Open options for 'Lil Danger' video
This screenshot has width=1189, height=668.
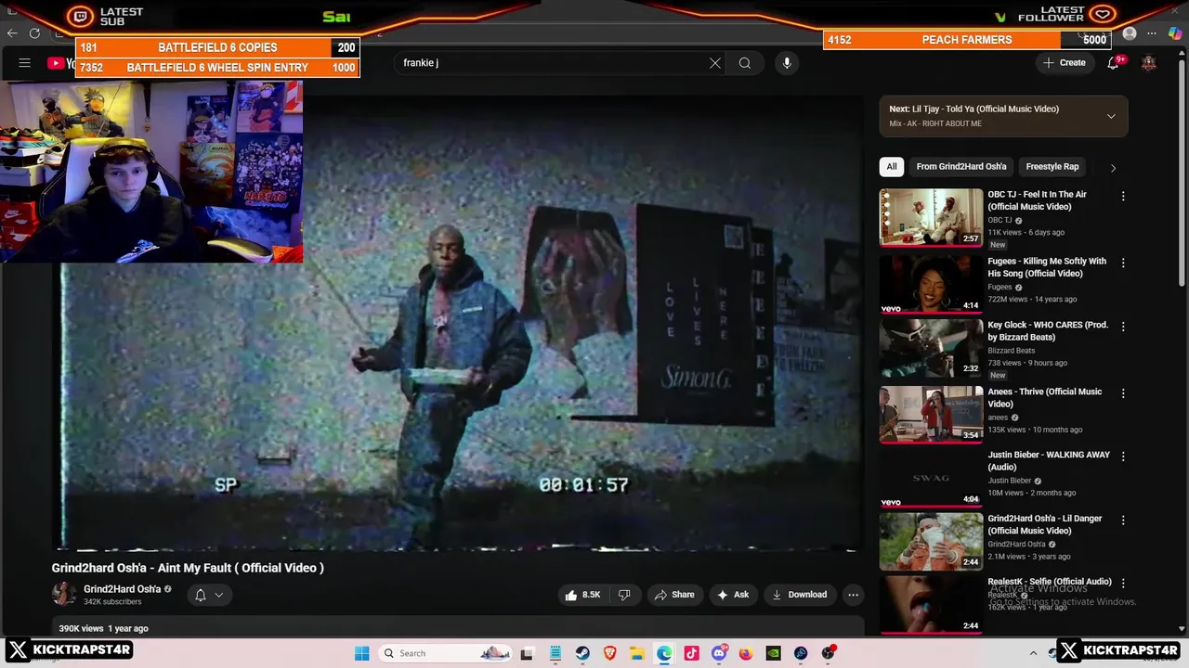[x=1123, y=520]
